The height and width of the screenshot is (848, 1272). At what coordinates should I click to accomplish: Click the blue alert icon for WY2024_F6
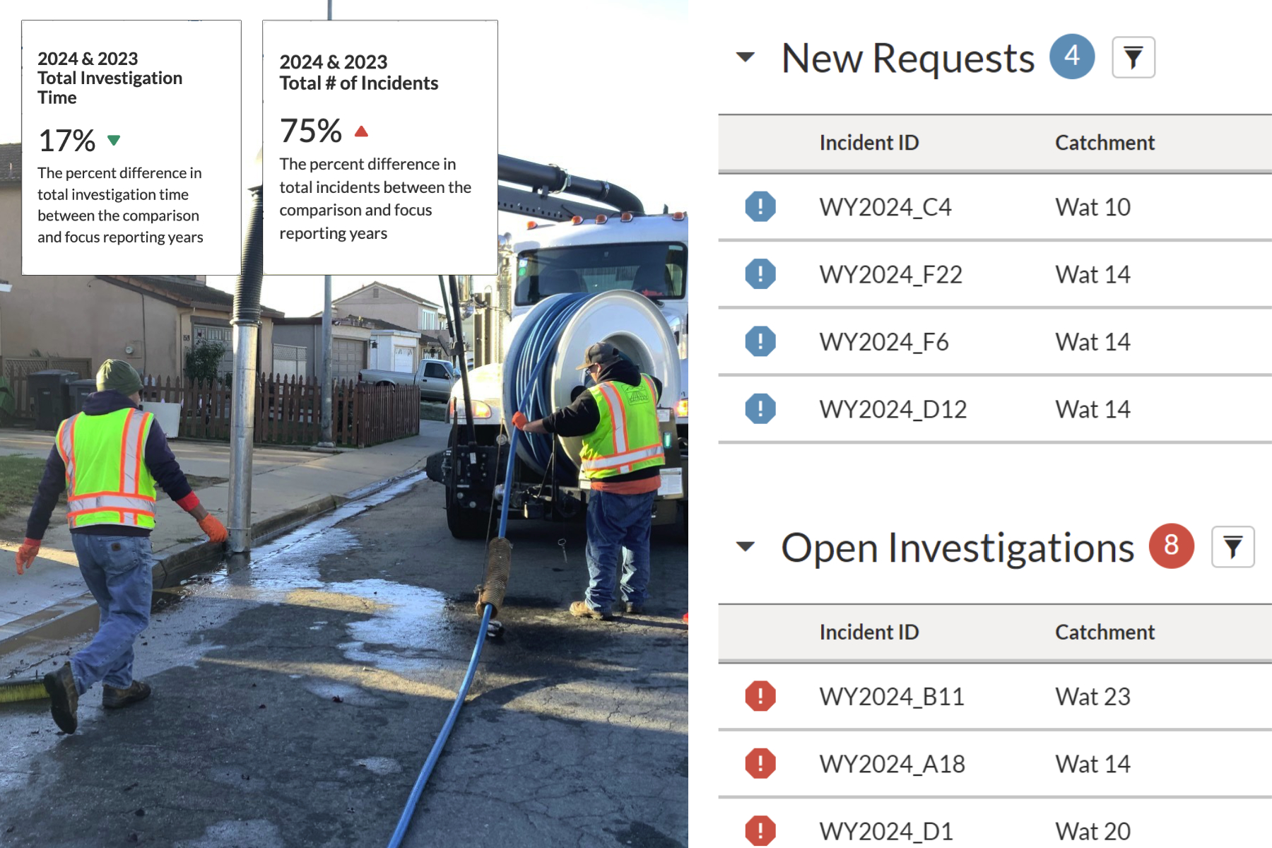coord(760,341)
